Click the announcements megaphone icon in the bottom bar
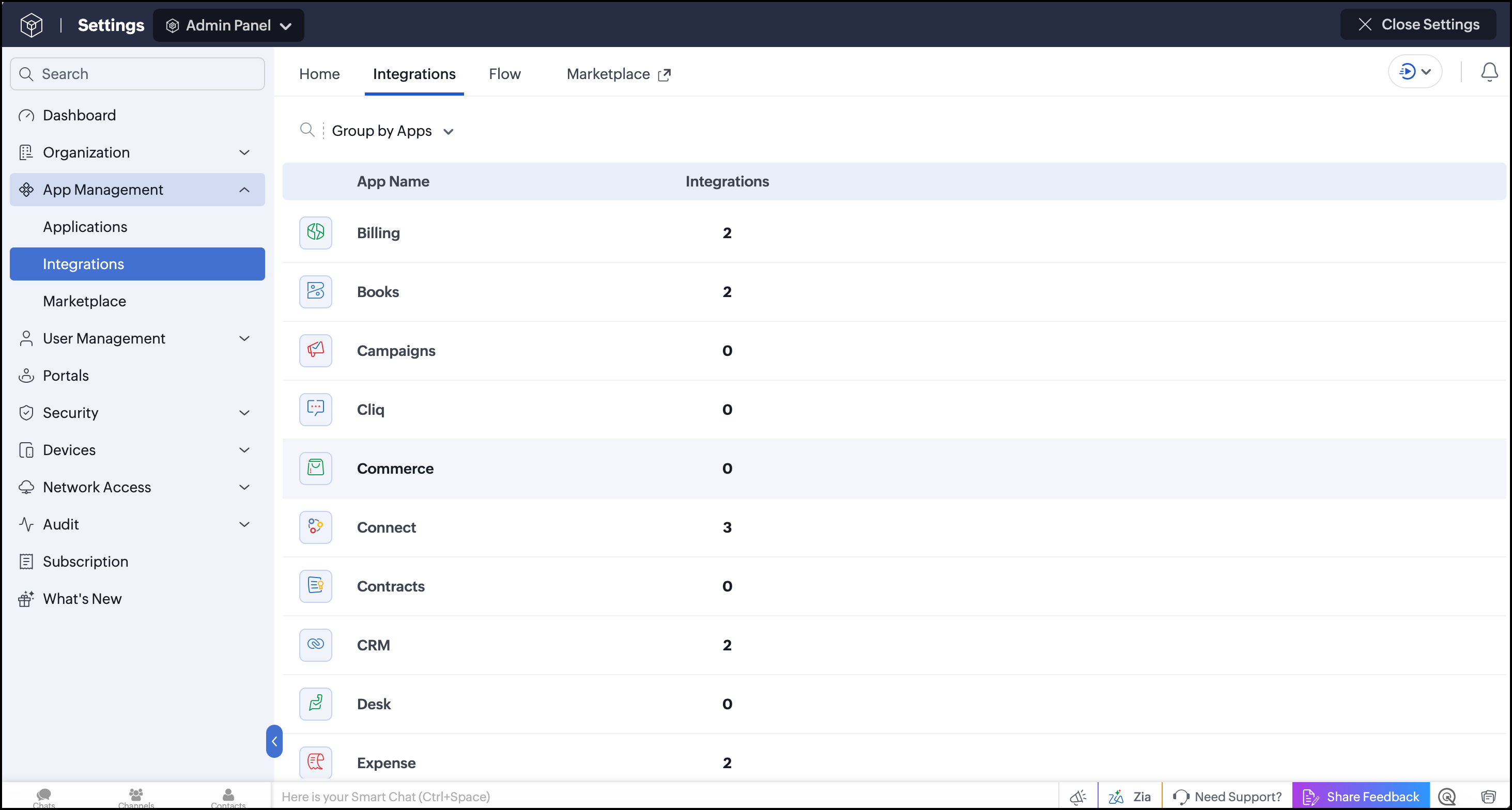This screenshot has width=1512, height=810. (1077, 797)
